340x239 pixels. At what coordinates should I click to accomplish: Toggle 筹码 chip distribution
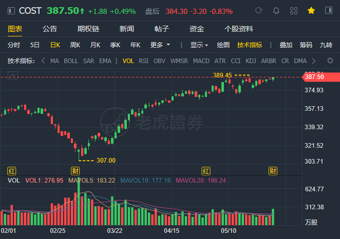[306, 45]
